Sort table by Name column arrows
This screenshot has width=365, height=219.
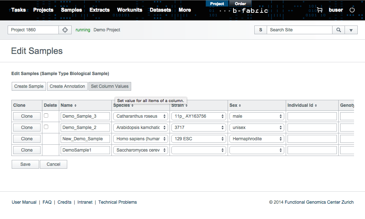tap(75, 106)
